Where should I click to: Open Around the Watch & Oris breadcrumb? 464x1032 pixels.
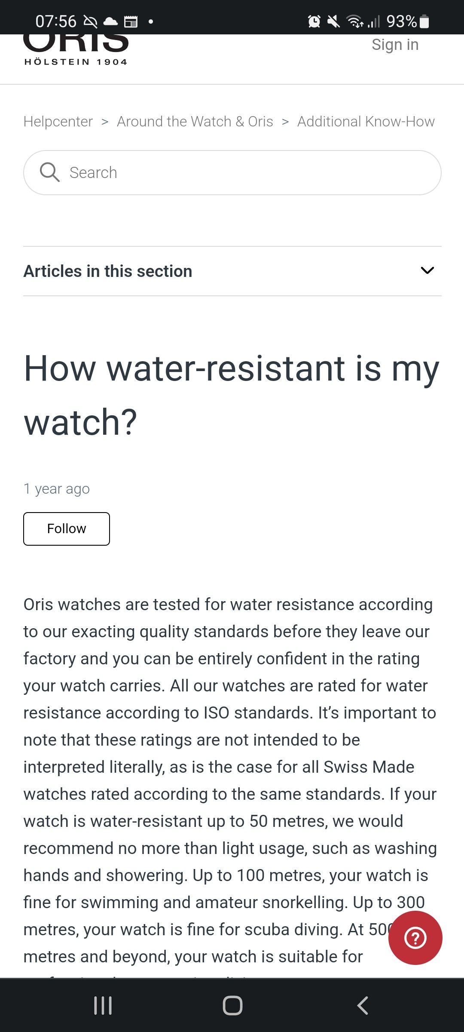pos(195,122)
